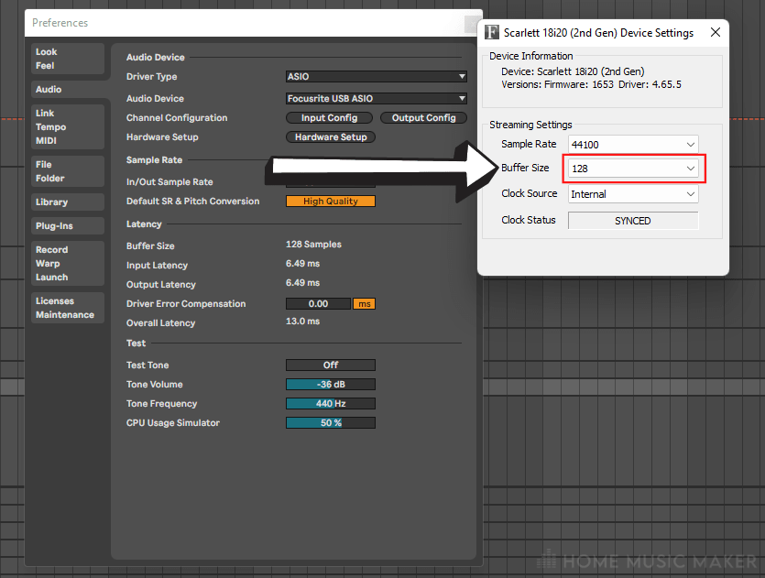
Task: Open the Link Tempo MIDI tab
Action: tap(67, 126)
